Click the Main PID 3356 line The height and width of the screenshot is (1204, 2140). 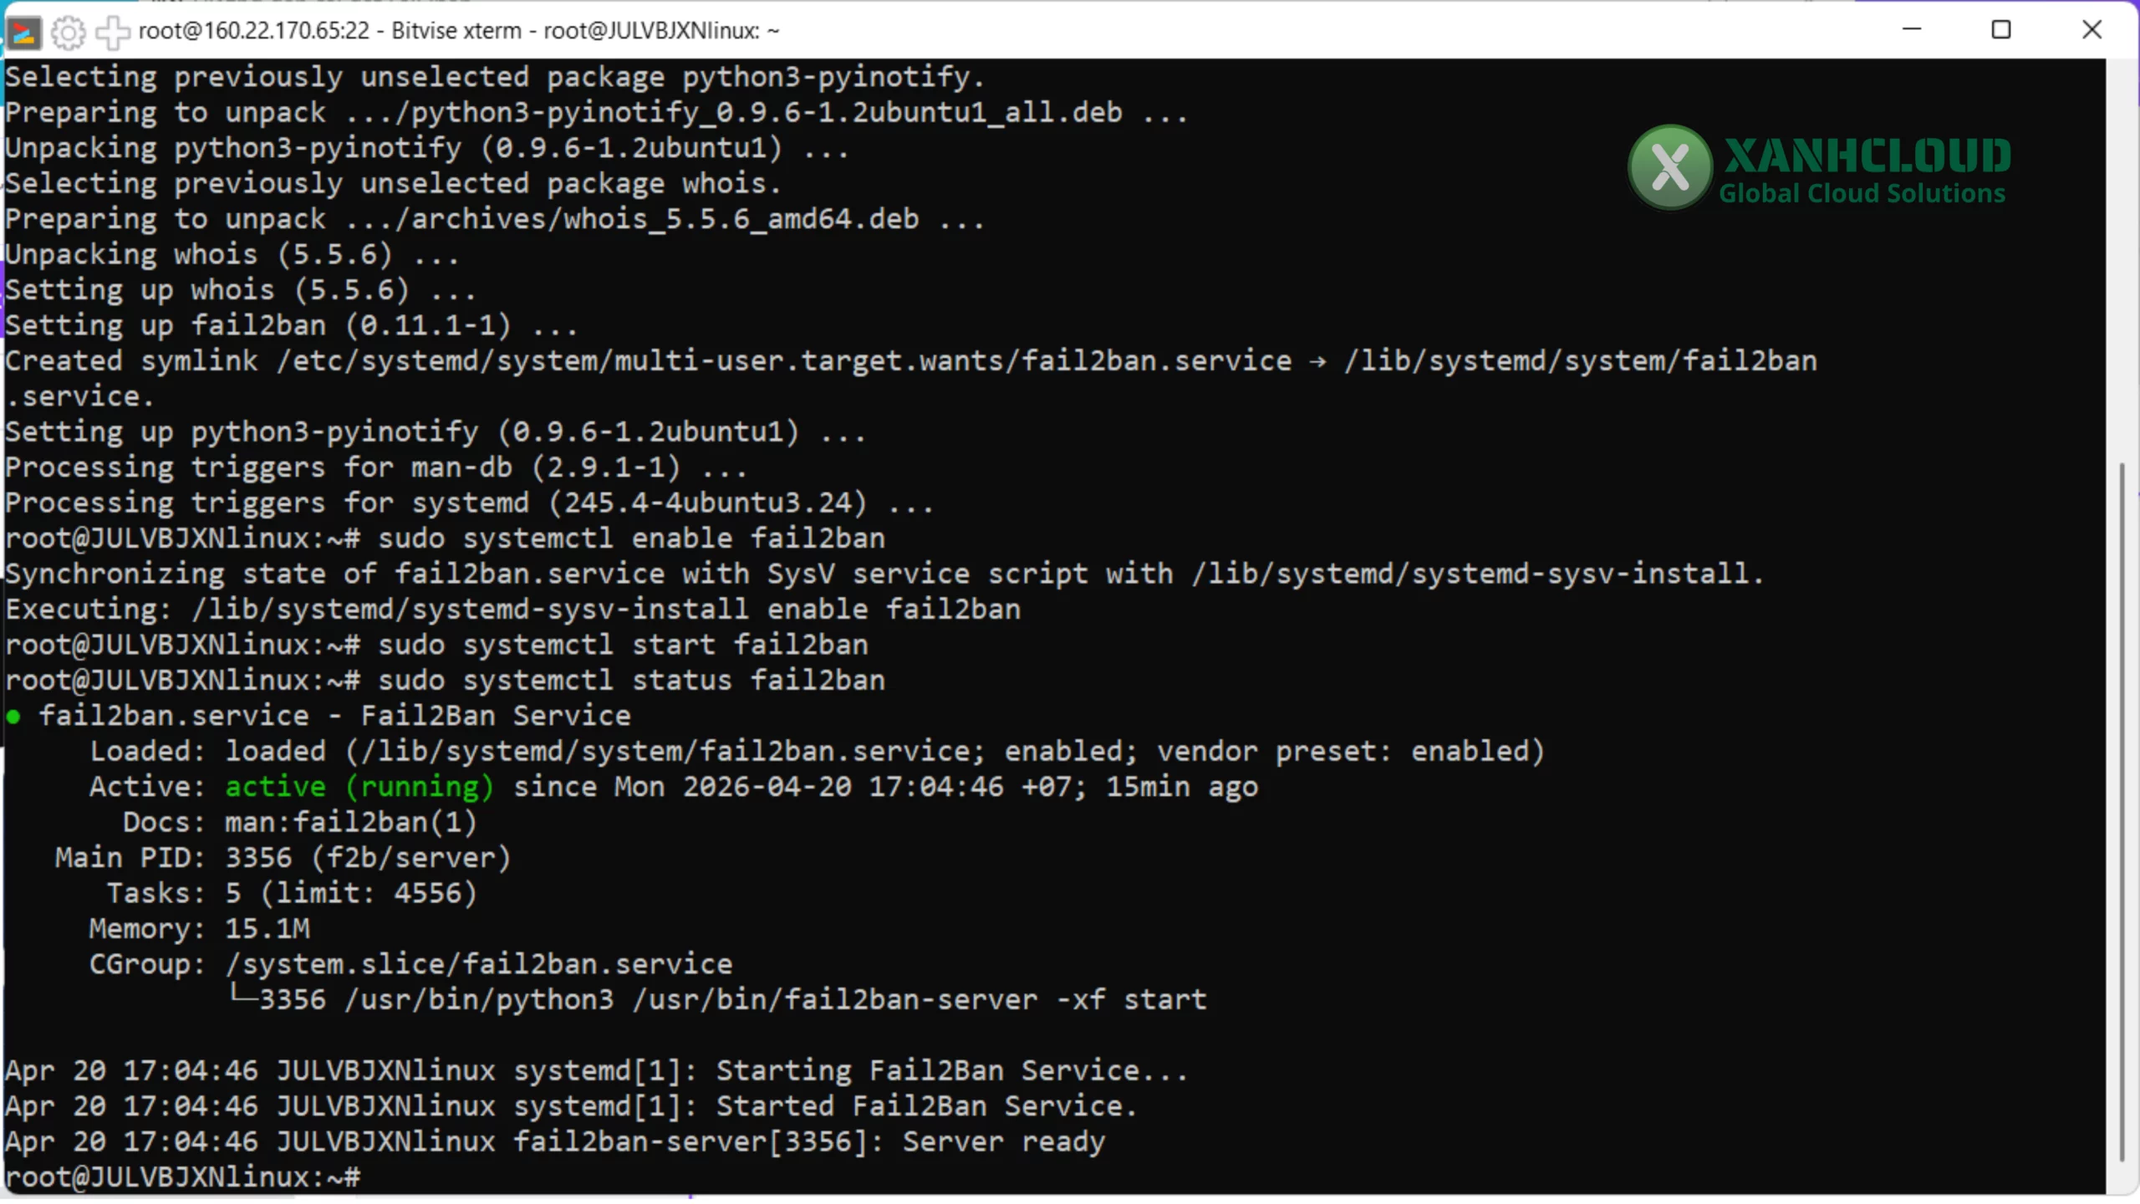(x=283, y=858)
